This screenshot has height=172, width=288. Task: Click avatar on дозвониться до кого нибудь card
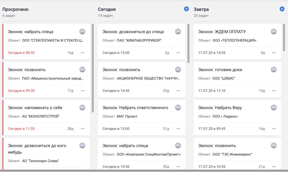(x=82, y=145)
